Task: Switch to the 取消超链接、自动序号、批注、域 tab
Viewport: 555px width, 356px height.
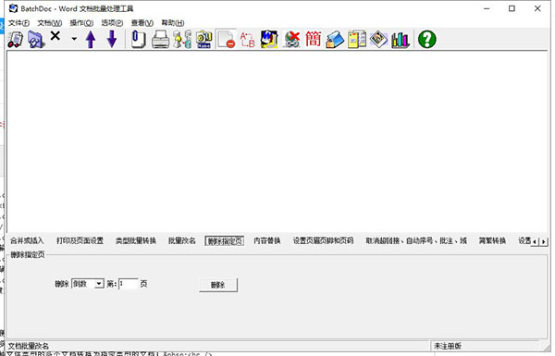Action: pos(416,240)
